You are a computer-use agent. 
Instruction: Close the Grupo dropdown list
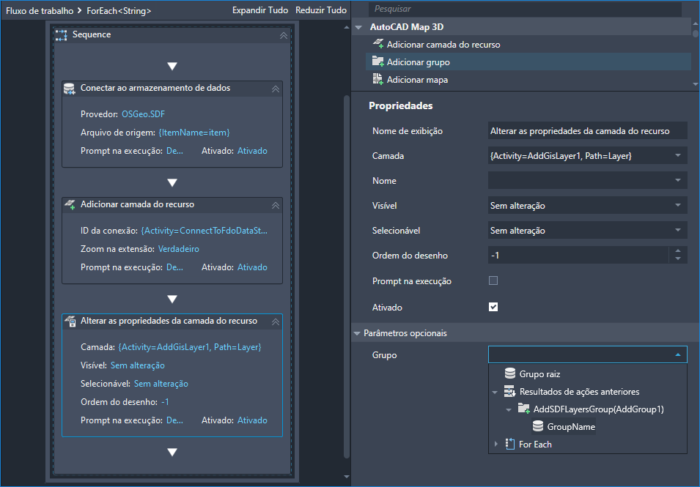[x=678, y=355]
